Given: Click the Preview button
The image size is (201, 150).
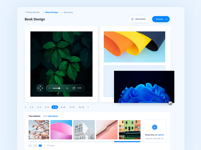Looking at the screenshot, I should click(x=161, y=19).
